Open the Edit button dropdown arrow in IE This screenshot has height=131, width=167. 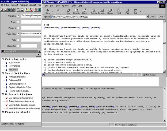tap(141, 11)
